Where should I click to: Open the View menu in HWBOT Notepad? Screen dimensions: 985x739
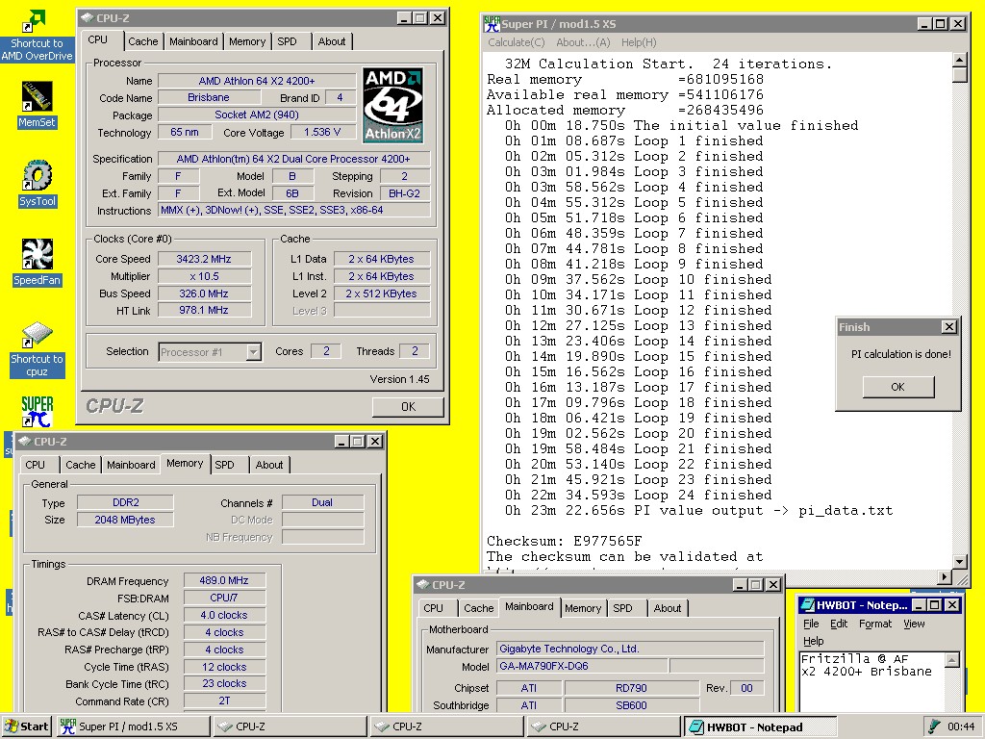[x=914, y=624]
